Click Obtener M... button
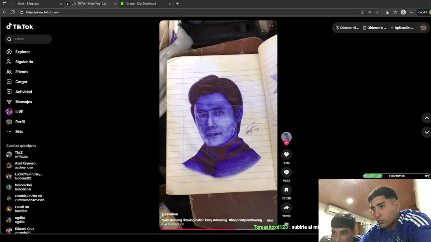Image resolution: width=431 pixels, height=242 pixels. point(347,28)
